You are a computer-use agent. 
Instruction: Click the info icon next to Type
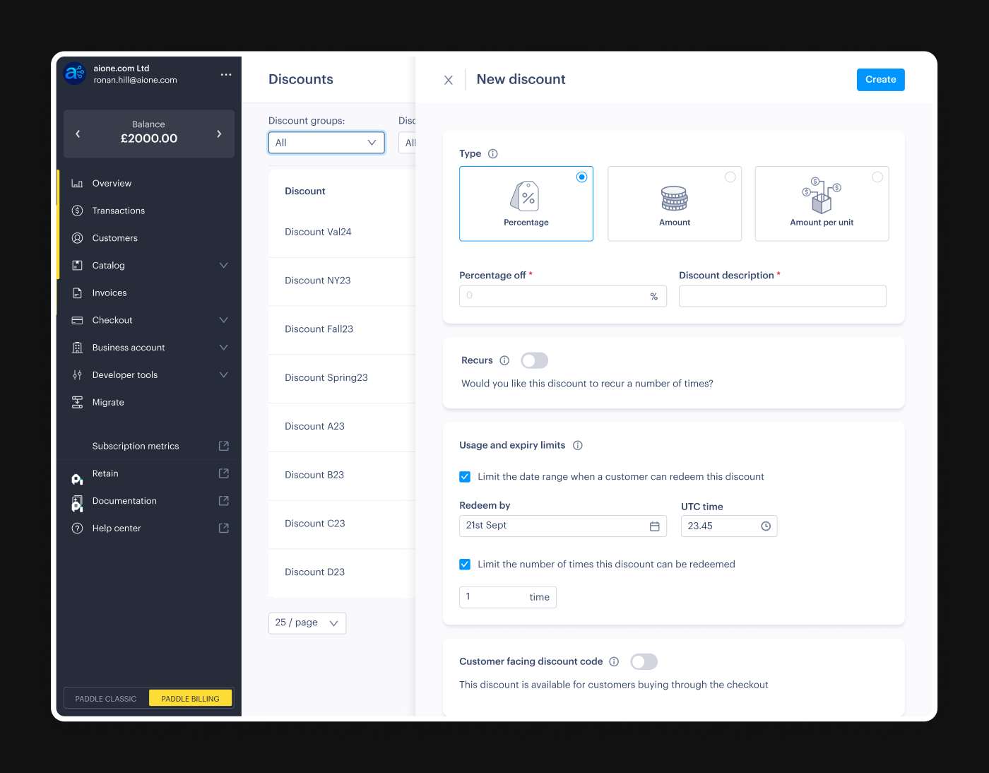coord(493,154)
